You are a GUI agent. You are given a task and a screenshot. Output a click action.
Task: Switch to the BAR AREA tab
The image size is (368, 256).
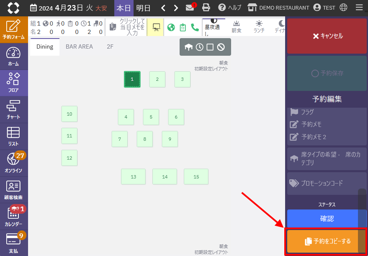tap(79, 47)
